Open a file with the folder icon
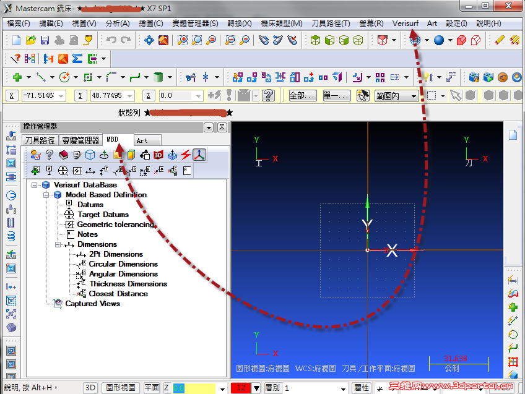This screenshot has width=525, height=394. (x=31, y=40)
